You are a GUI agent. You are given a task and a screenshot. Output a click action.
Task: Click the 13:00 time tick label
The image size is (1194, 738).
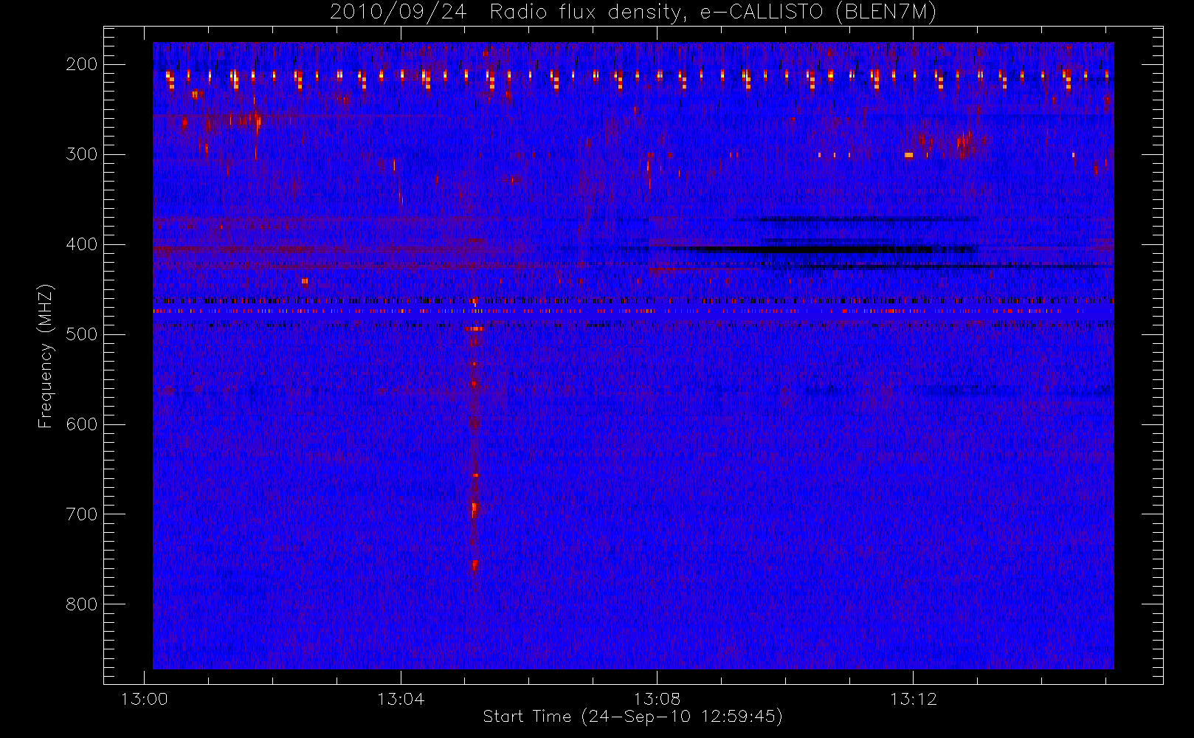pos(144,699)
